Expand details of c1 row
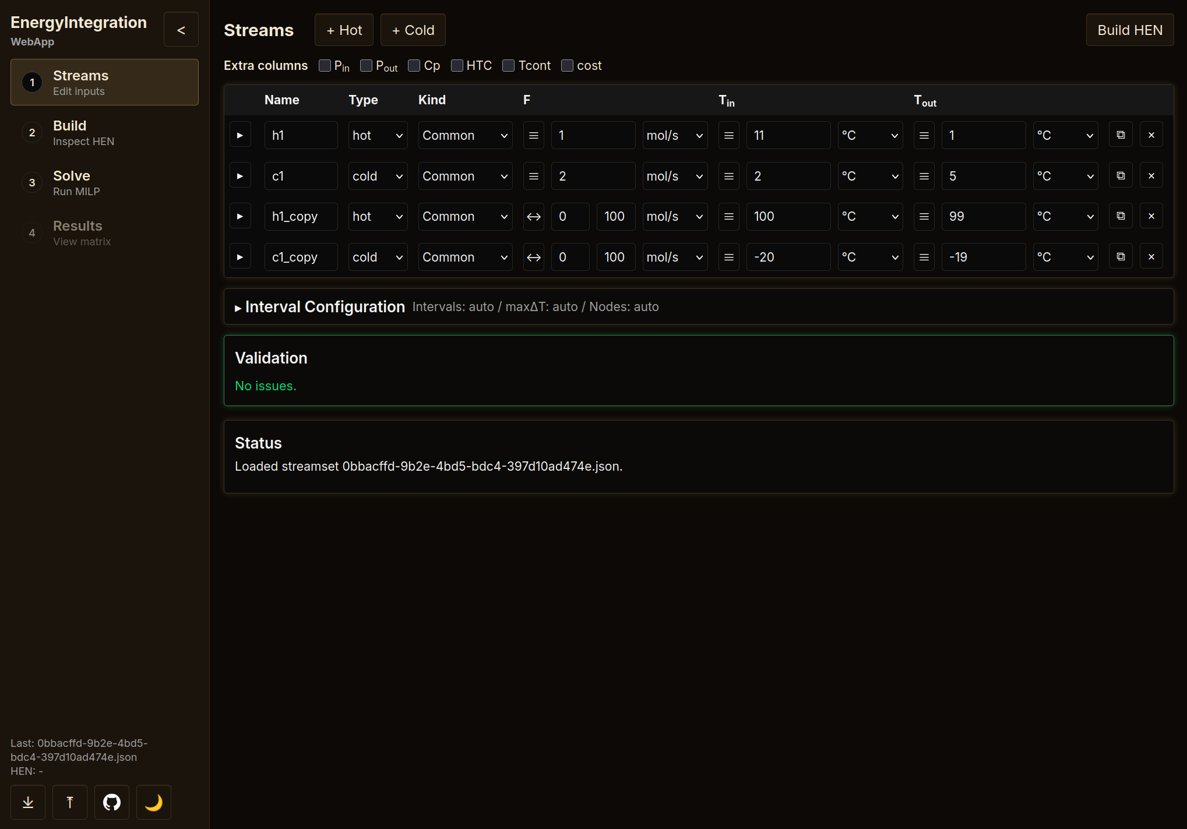 (x=240, y=176)
